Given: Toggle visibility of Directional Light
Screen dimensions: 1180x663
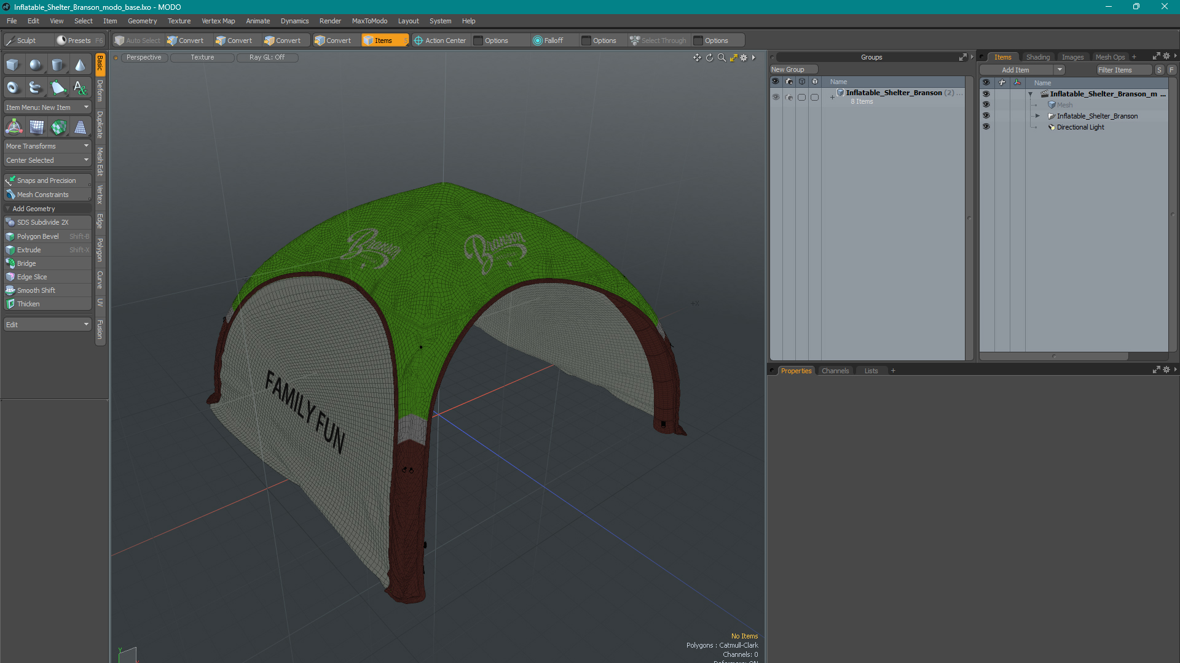Looking at the screenshot, I should point(986,127).
